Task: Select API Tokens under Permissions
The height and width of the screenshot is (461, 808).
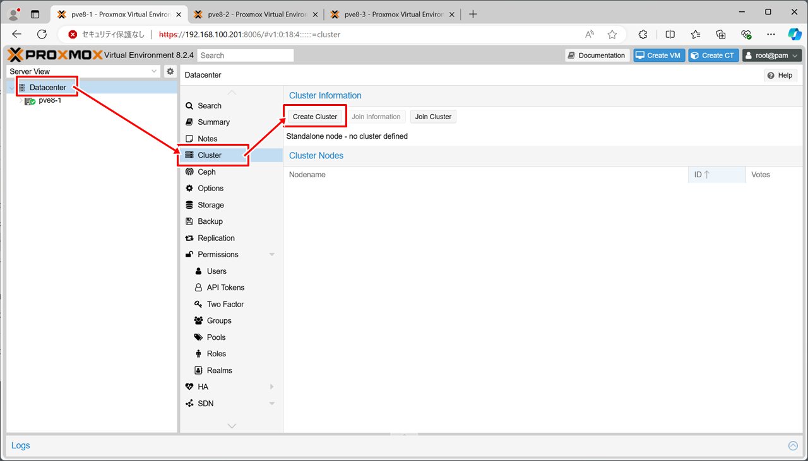Action: pos(225,288)
